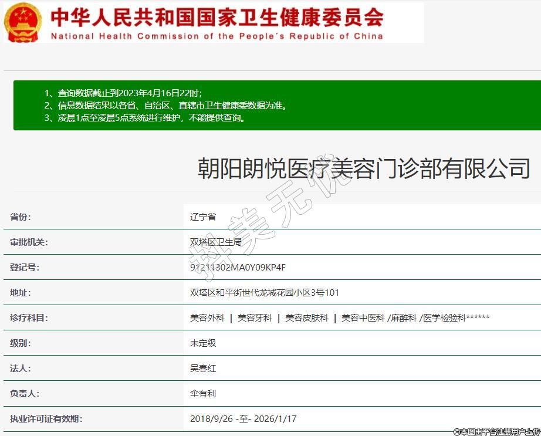Click the national emblem logo
The width and height of the screenshot is (541, 436).
(x=23, y=22)
